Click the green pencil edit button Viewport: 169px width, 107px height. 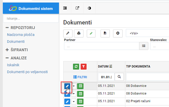pos(91,33)
